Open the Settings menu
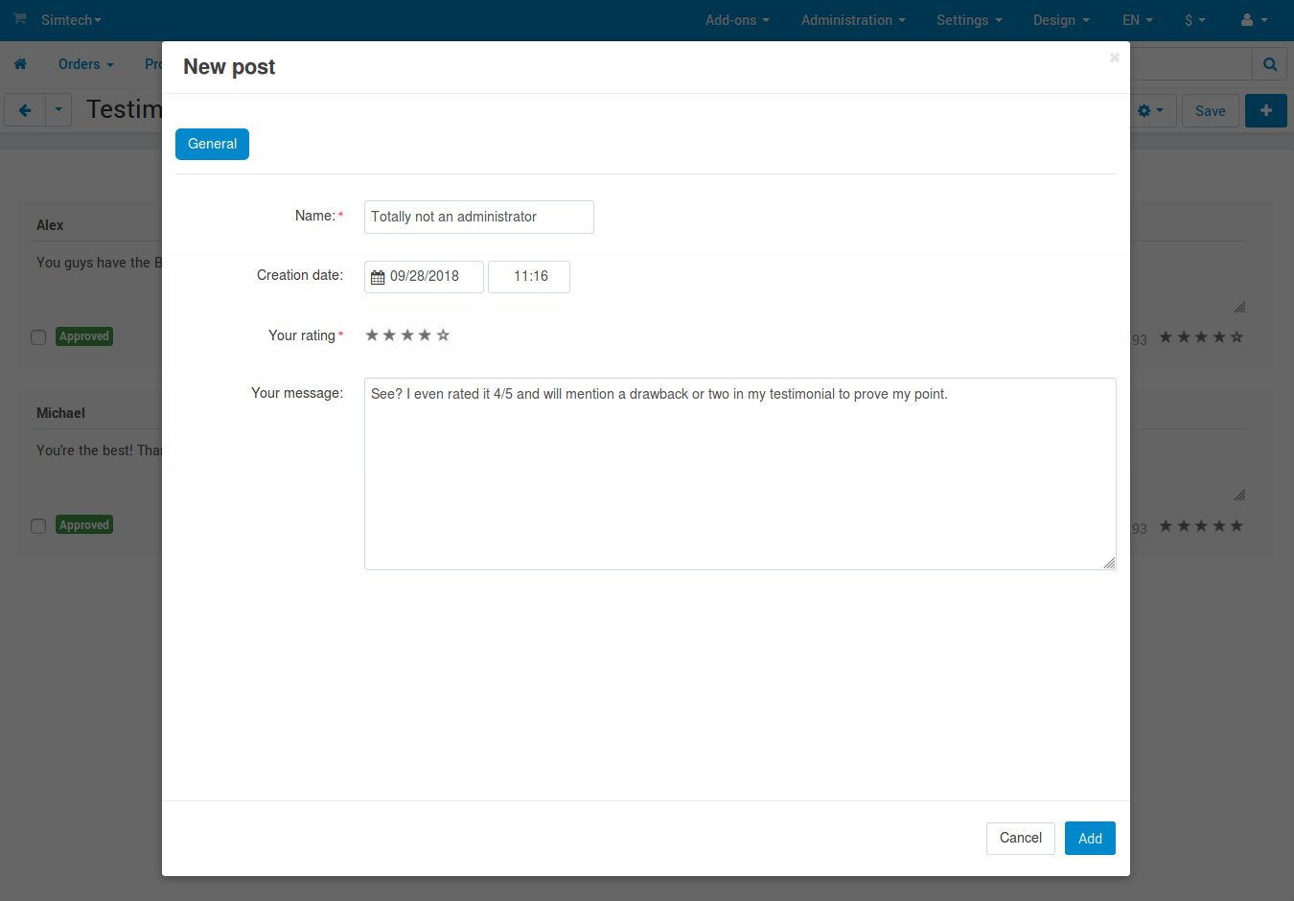Viewport: 1294px width, 901px height. tap(969, 20)
